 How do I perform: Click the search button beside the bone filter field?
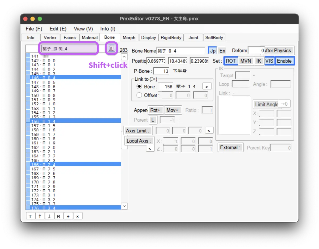click(112, 48)
